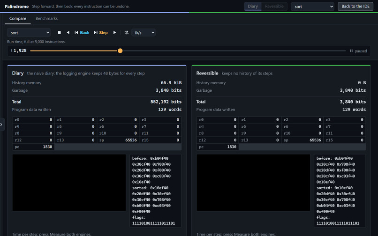Play forward using the right triangle icon
Viewport: 378px width, 236px height.
(114, 32)
